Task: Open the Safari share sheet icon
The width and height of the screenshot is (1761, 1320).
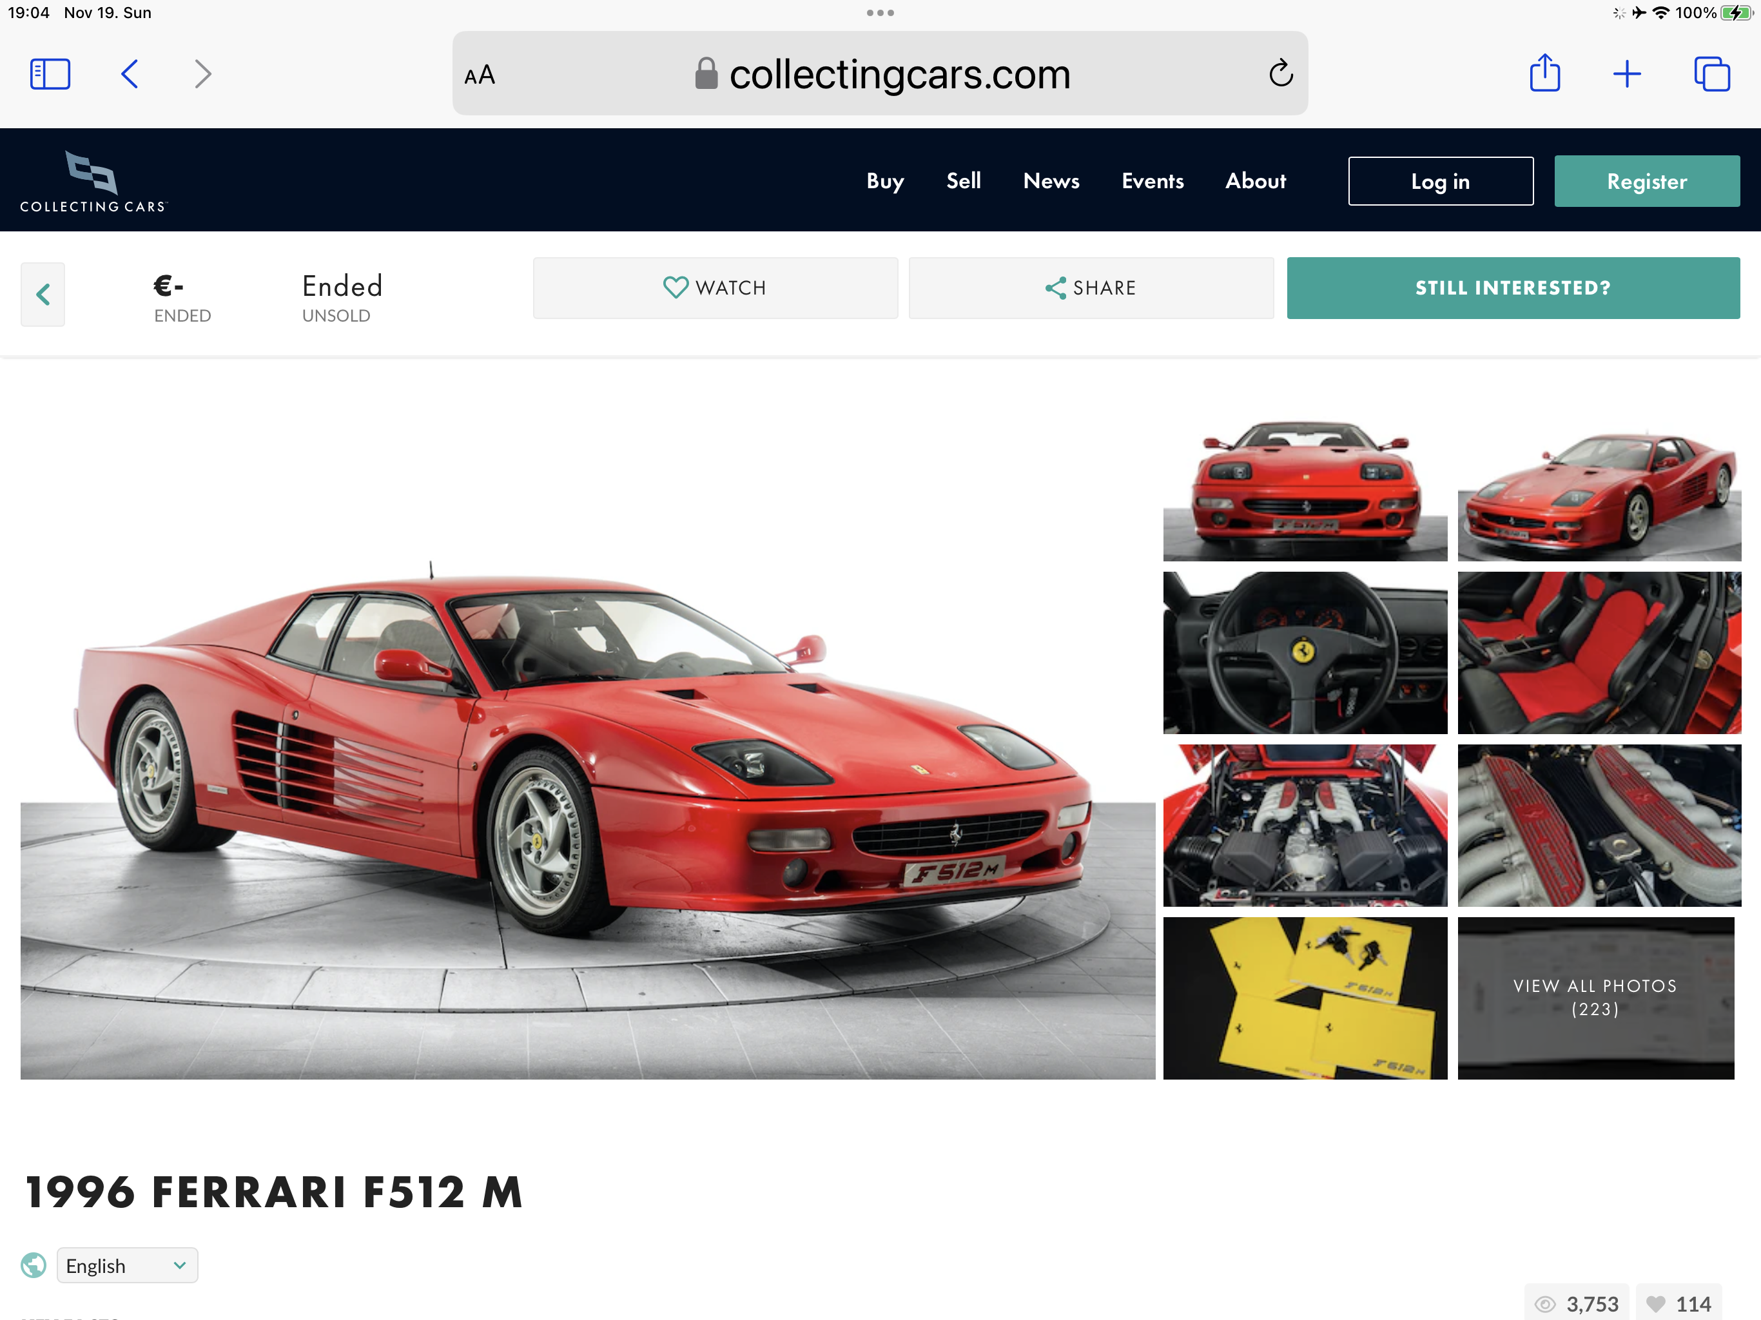Action: tap(1544, 73)
